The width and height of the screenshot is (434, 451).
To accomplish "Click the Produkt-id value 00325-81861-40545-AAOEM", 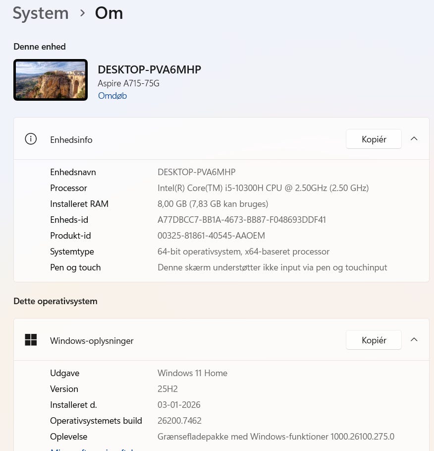I will [x=211, y=236].
